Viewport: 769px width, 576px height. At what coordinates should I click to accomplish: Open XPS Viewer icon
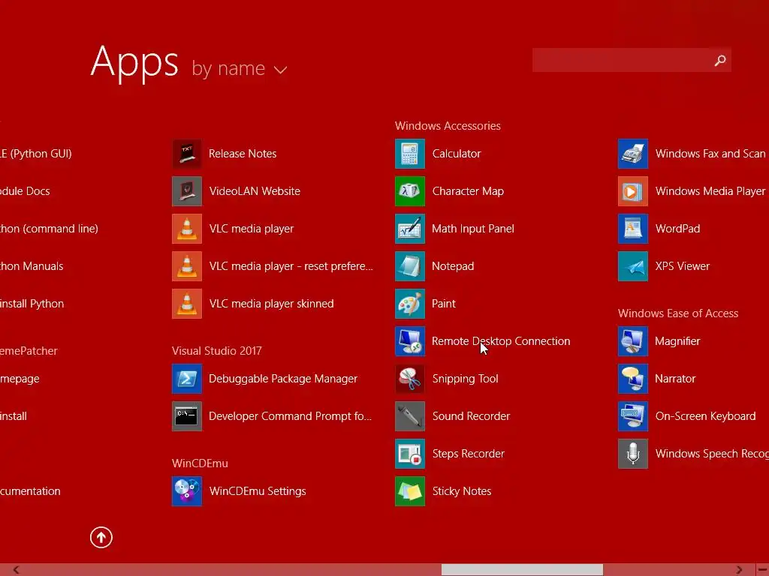[633, 266]
